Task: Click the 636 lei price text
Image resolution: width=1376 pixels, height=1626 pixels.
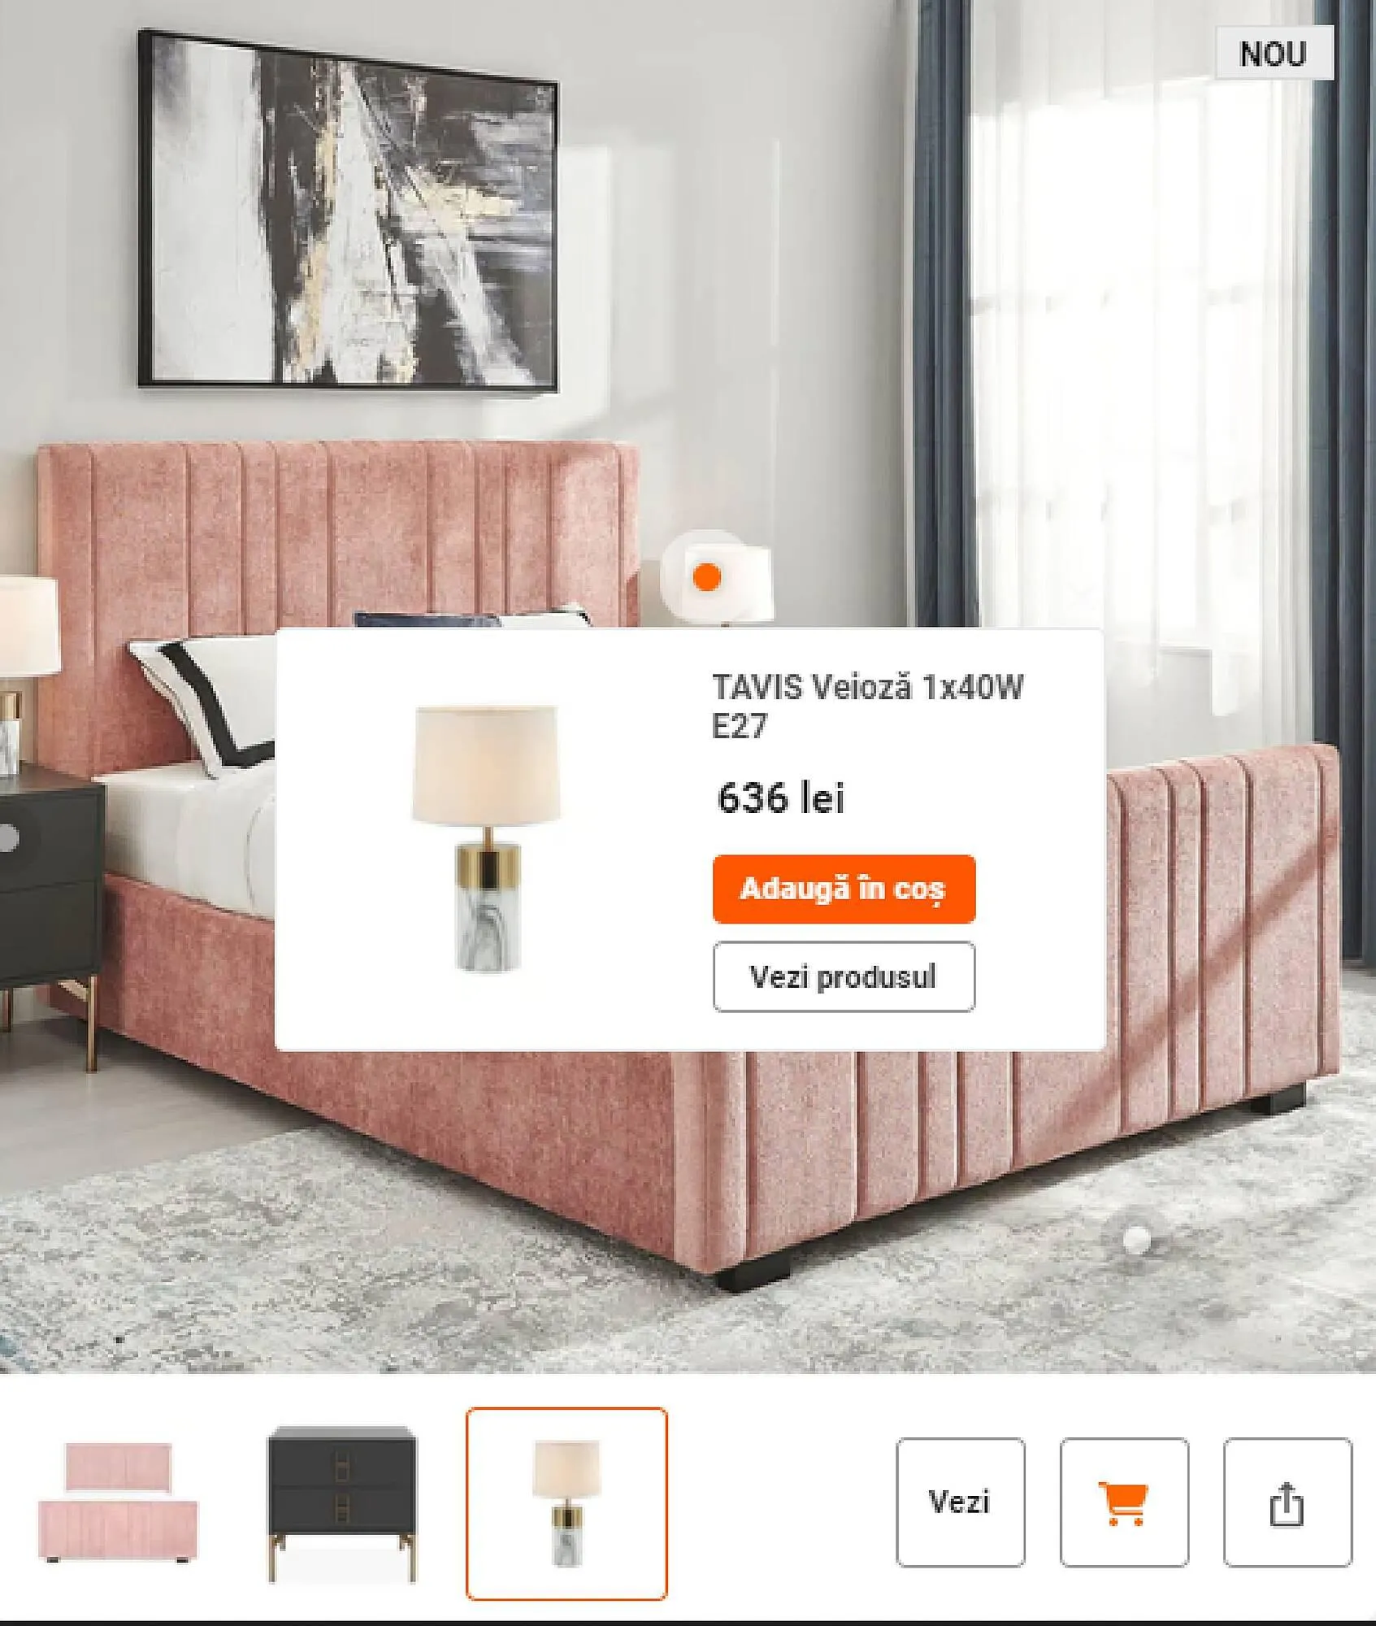Action: (x=781, y=798)
